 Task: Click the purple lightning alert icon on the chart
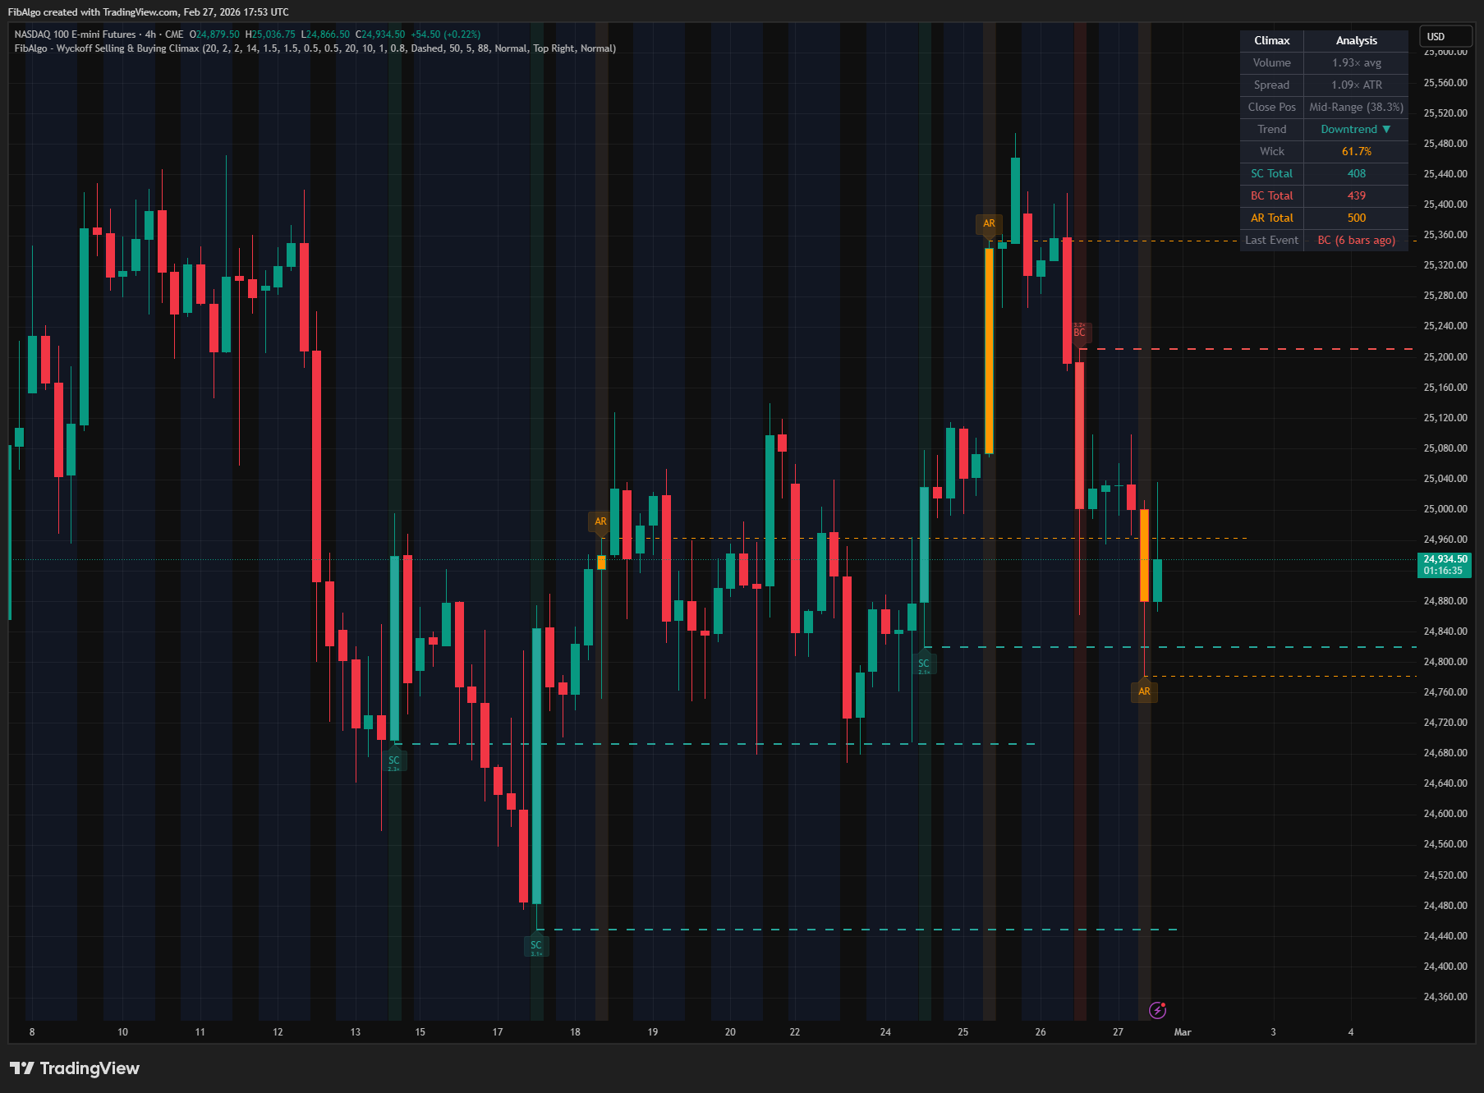point(1159,1010)
